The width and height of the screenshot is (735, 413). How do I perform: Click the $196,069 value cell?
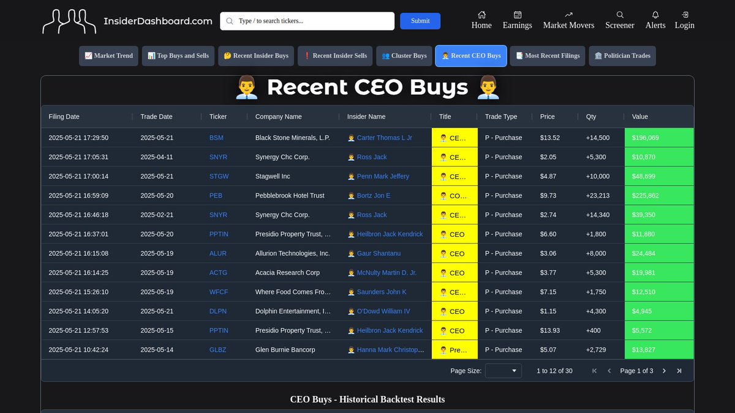659,138
